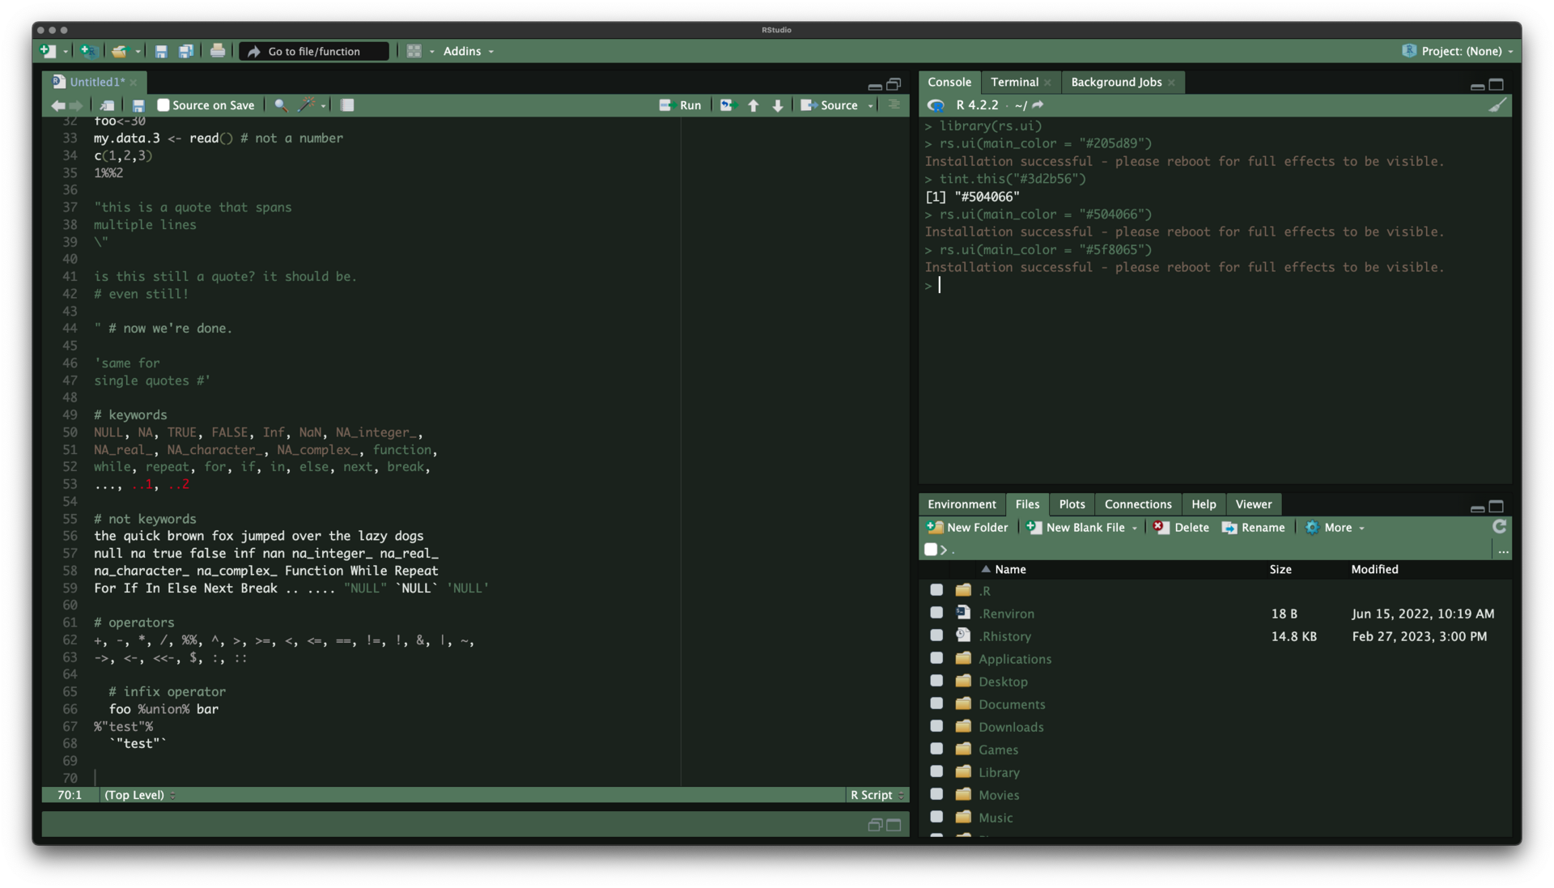Click the New Folder button
This screenshot has height=888, width=1554.
click(x=967, y=527)
